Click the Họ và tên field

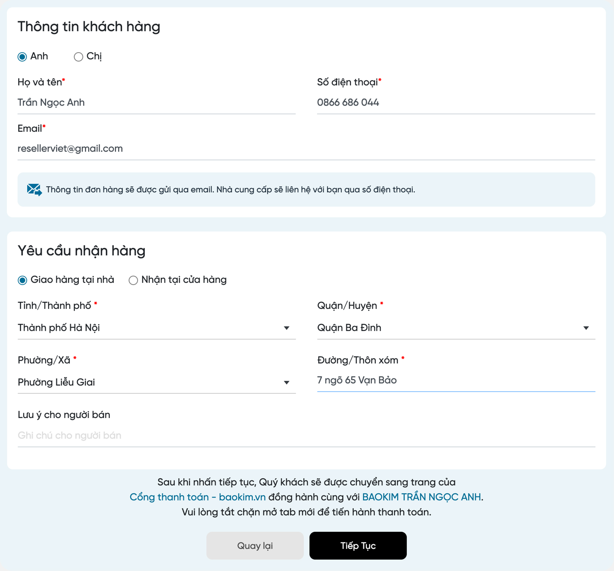point(156,103)
